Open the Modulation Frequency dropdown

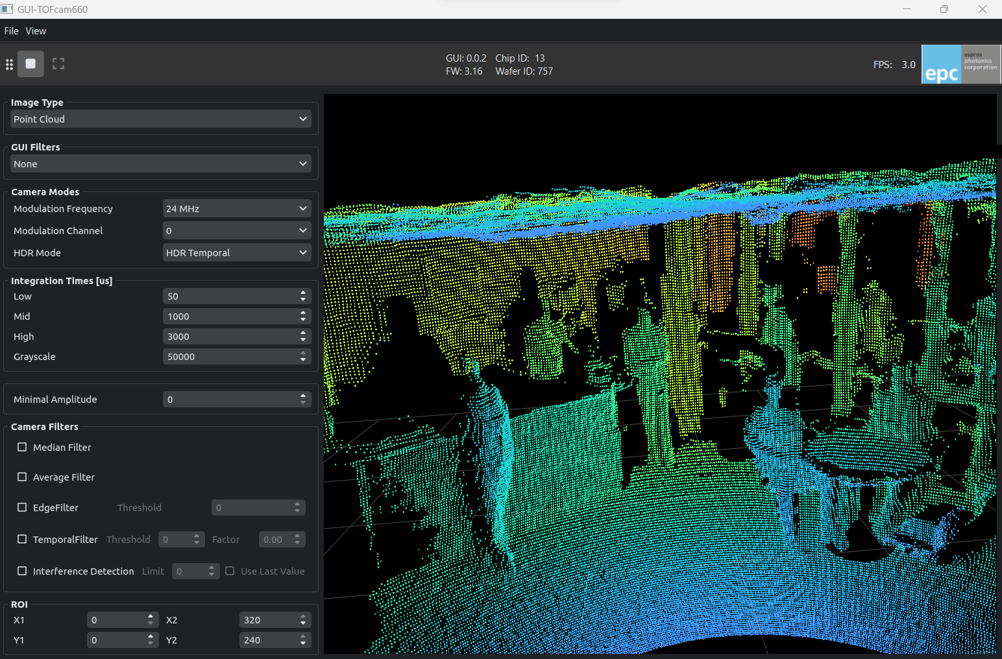(236, 209)
